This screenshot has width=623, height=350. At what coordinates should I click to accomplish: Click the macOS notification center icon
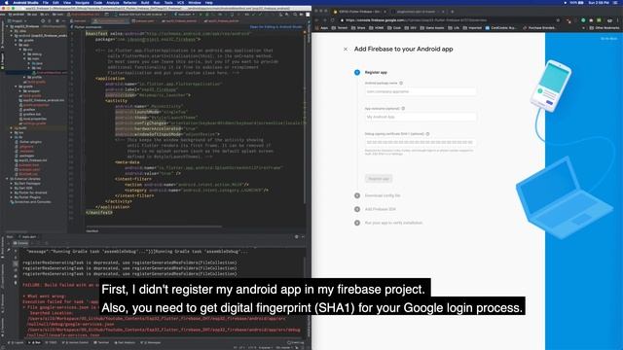[616, 2]
